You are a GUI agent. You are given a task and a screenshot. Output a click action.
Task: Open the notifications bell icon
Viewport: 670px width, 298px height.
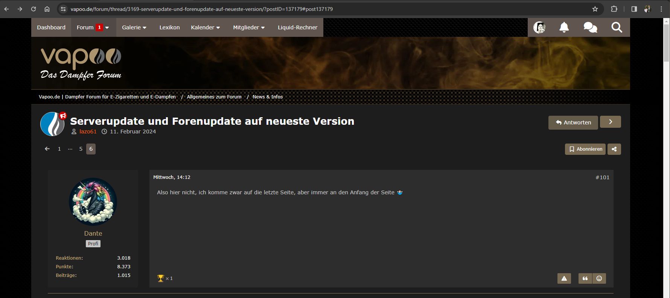click(564, 27)
